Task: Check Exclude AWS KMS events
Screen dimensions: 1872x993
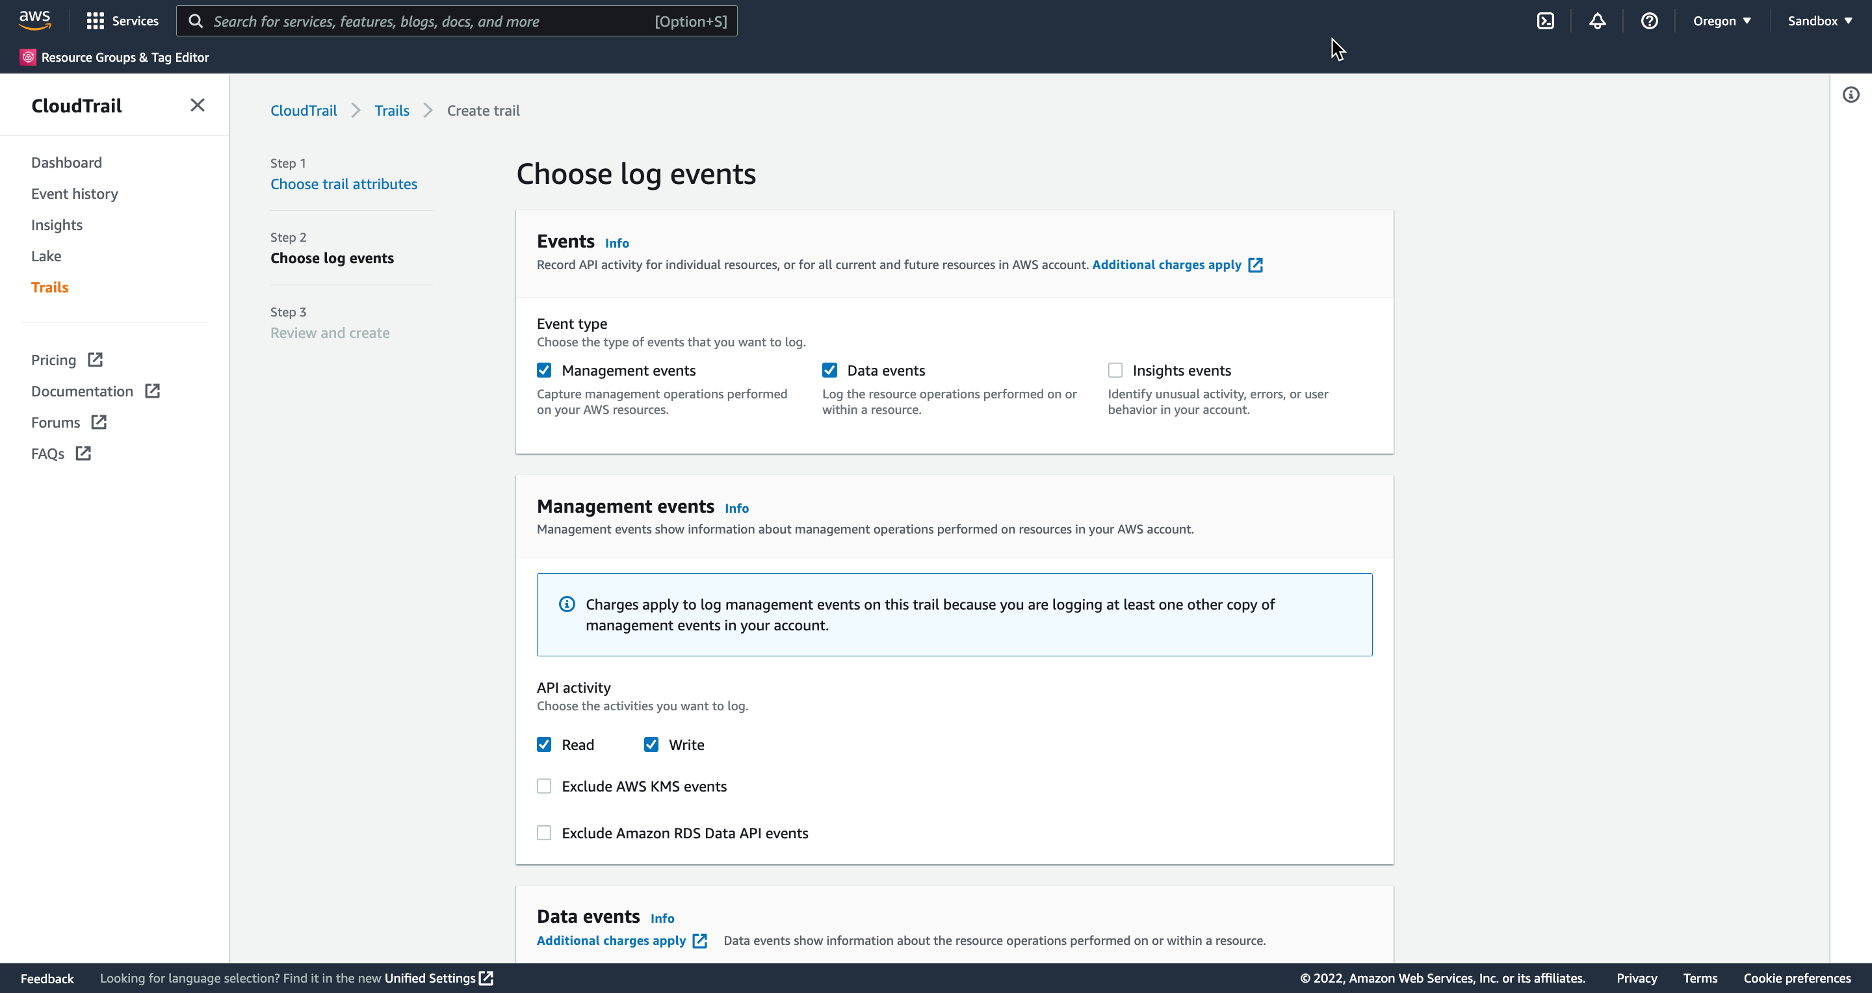Action: tap(543, 786)
